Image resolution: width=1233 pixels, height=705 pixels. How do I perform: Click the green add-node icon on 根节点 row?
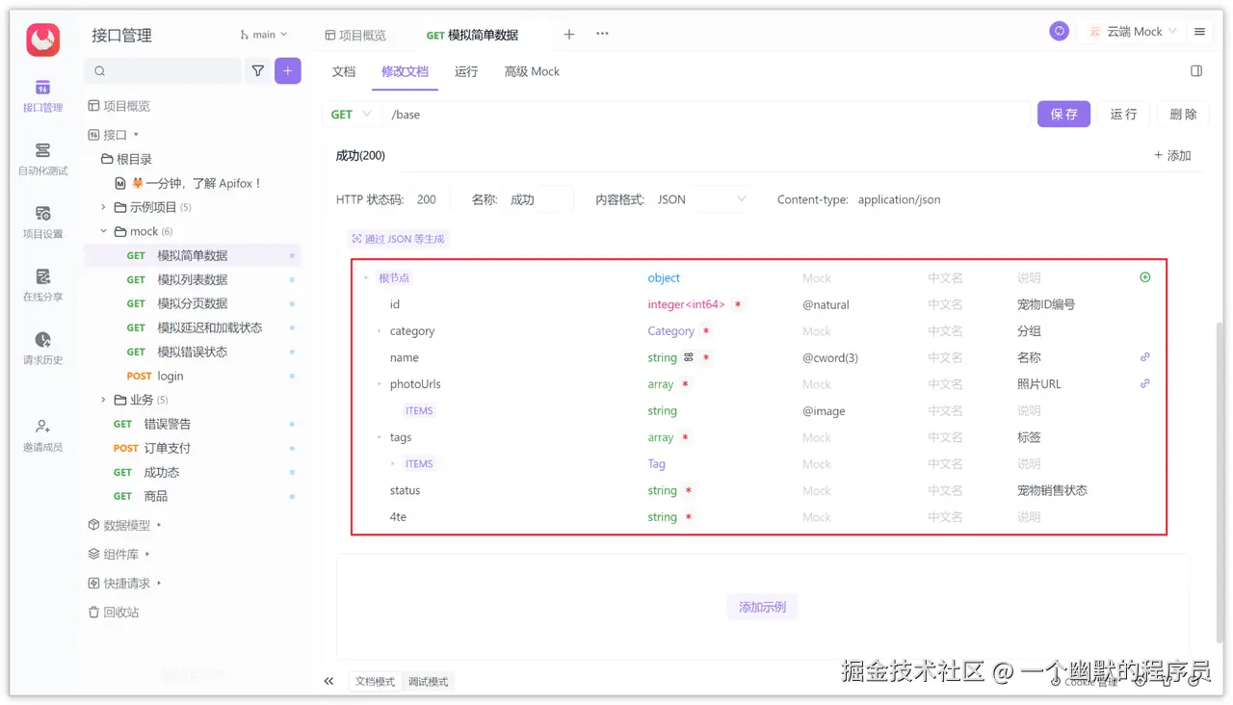pos(1145,277)
